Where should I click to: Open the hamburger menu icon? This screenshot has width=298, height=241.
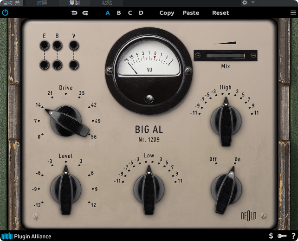point(293,13)
